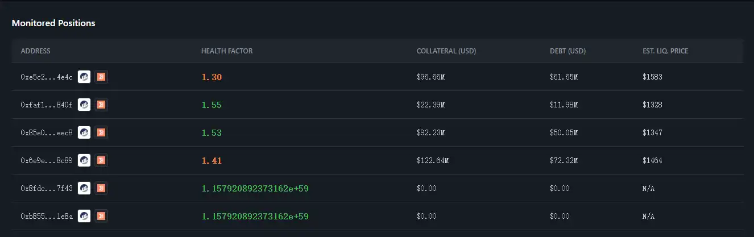Screen dimensions: 754x237
Task: Open blue chart icon for 0xb855...1e8a
Action: (84, 216)
